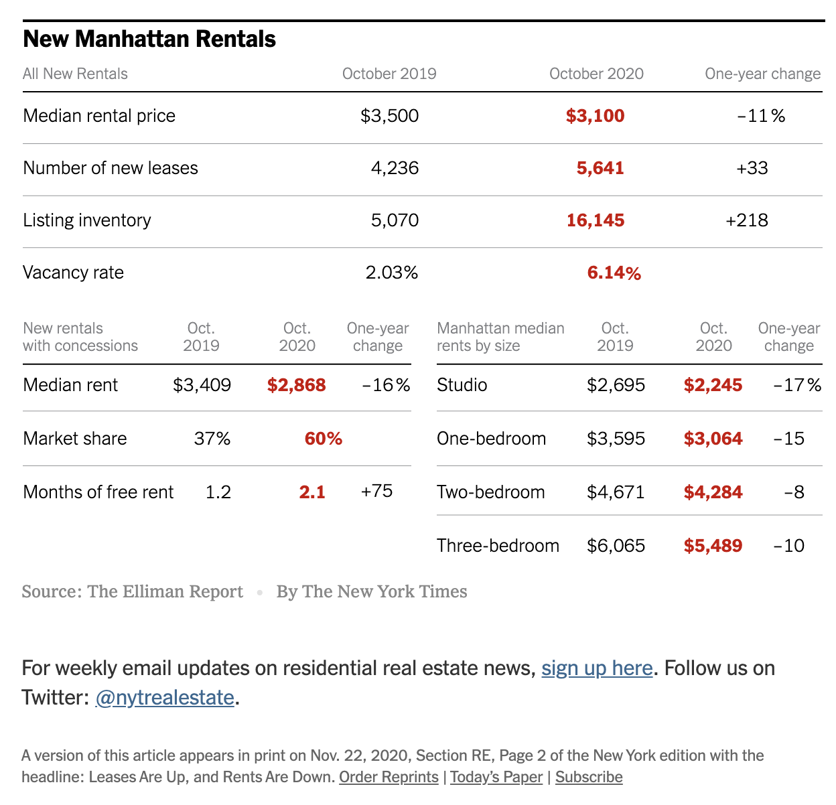Screen dimensions: 836x805
Task: Open the @nytrealestate Twitter link
Action: [165, 698]
